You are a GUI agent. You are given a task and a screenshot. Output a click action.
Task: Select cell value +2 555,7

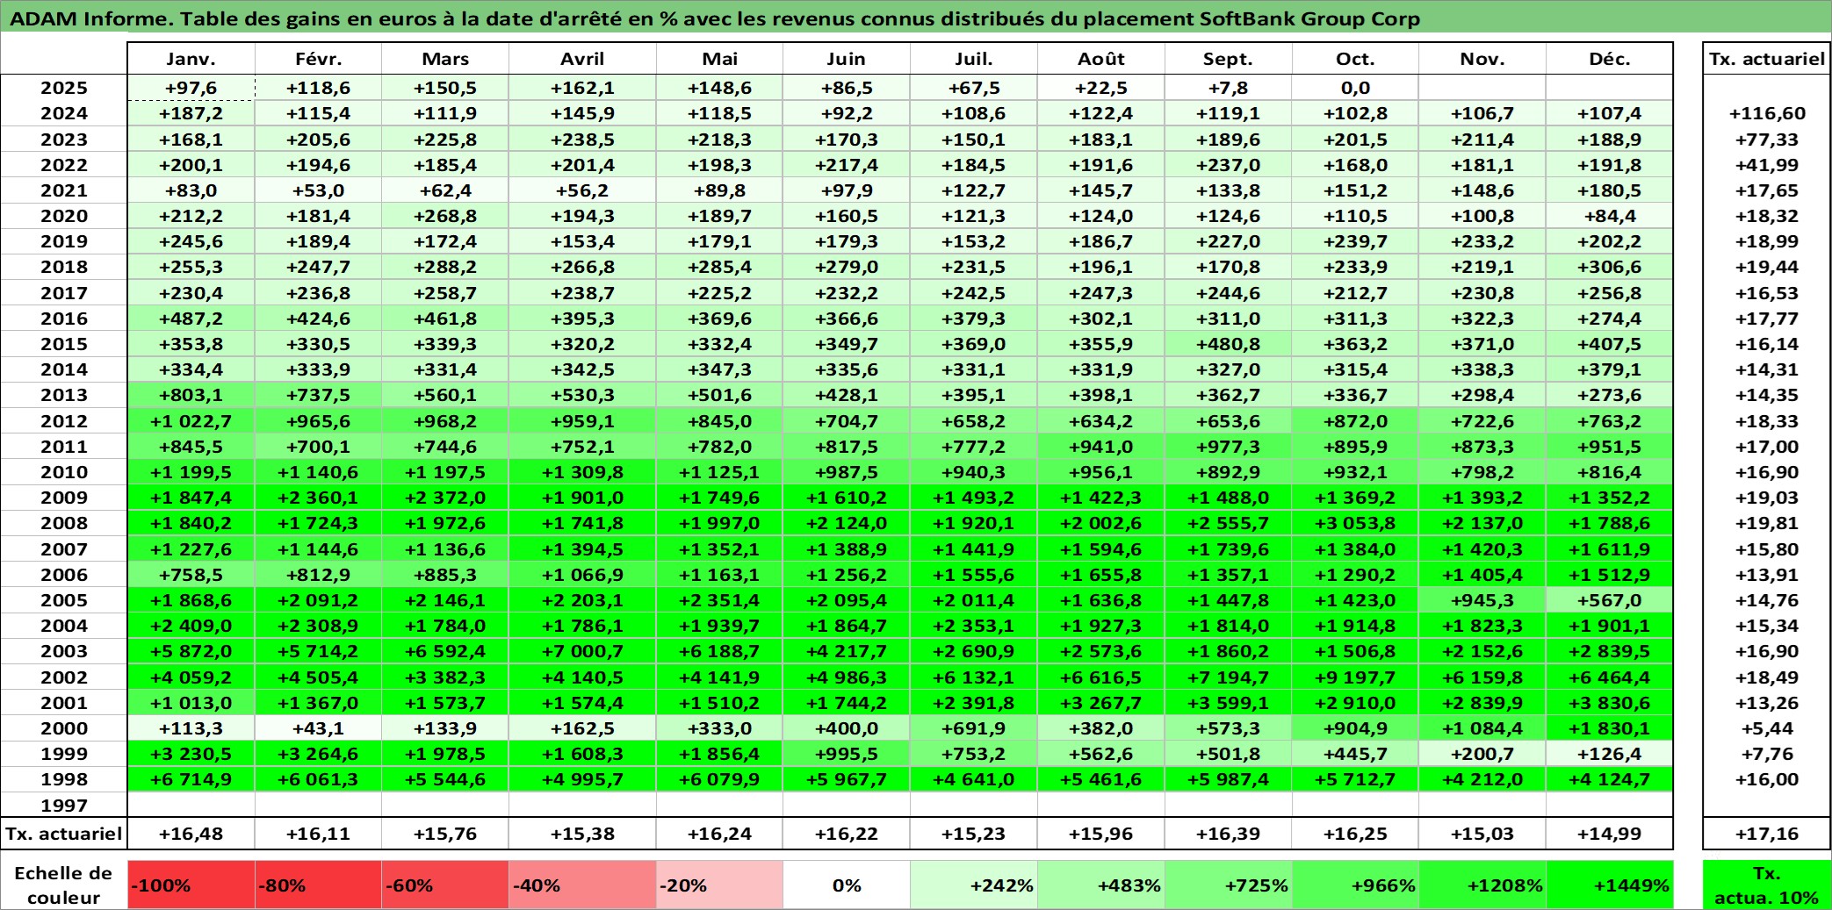(x=1228, y=523)
